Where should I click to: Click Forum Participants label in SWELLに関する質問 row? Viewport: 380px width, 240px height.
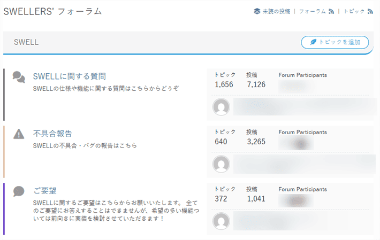(x=303, y=75)
